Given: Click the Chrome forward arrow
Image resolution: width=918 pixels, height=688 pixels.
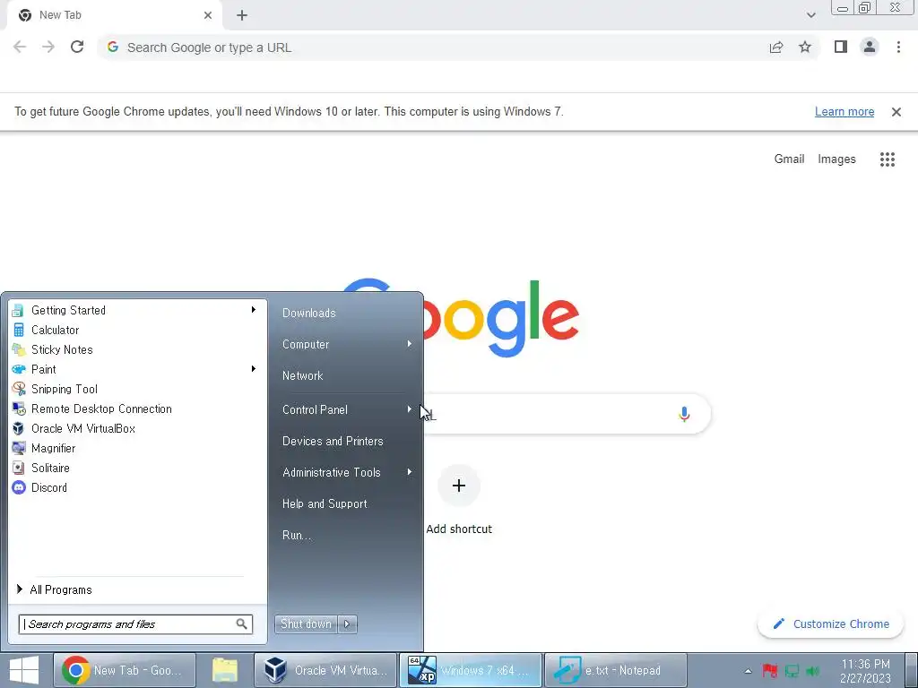Looking at the screenshot, I should pos(48,47).
